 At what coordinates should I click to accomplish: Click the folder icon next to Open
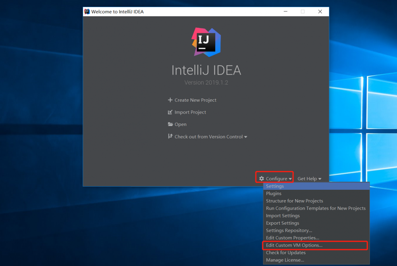(171, 124)
